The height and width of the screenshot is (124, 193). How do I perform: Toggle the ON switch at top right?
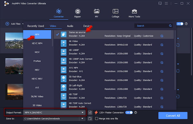(180, 24)
